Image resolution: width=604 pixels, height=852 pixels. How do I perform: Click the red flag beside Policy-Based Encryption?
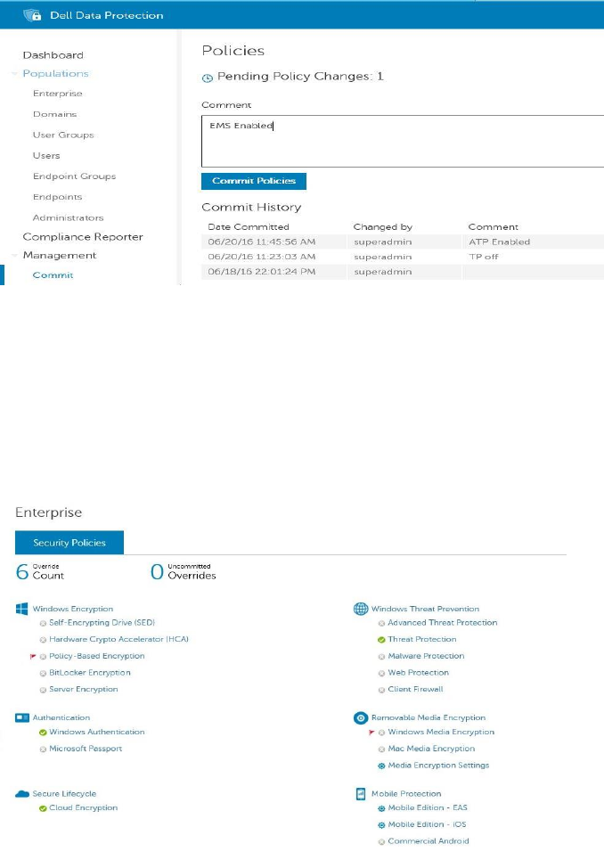[x=33, y=657]
